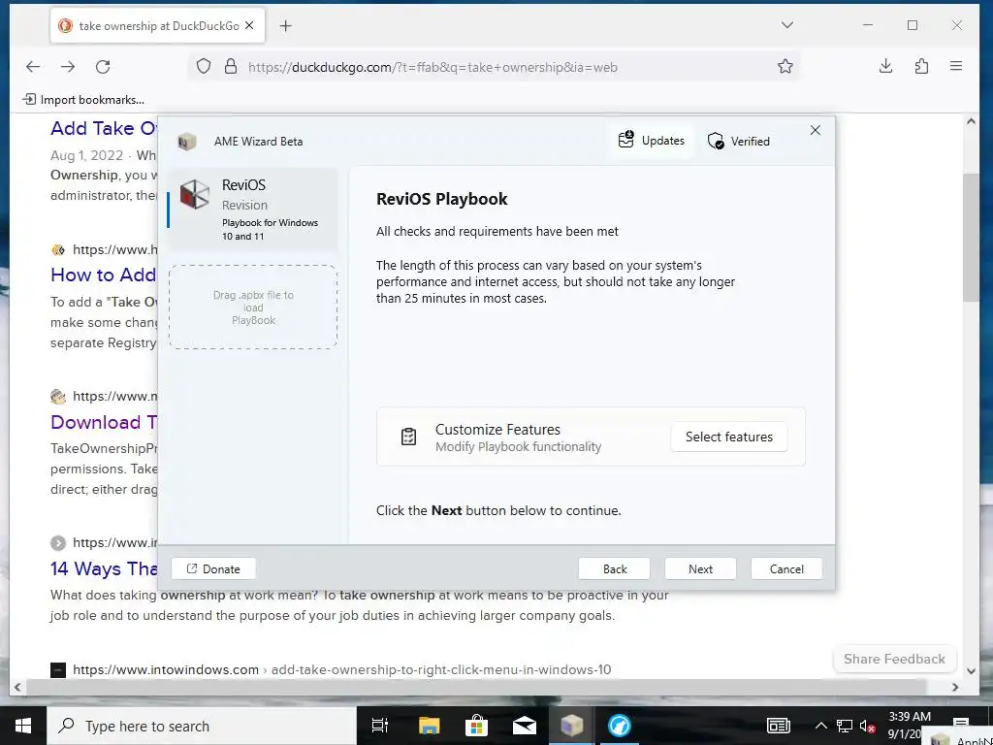Click the tracking protection shield icon
The width and height of the screenshot is (993, 745).
204,67
